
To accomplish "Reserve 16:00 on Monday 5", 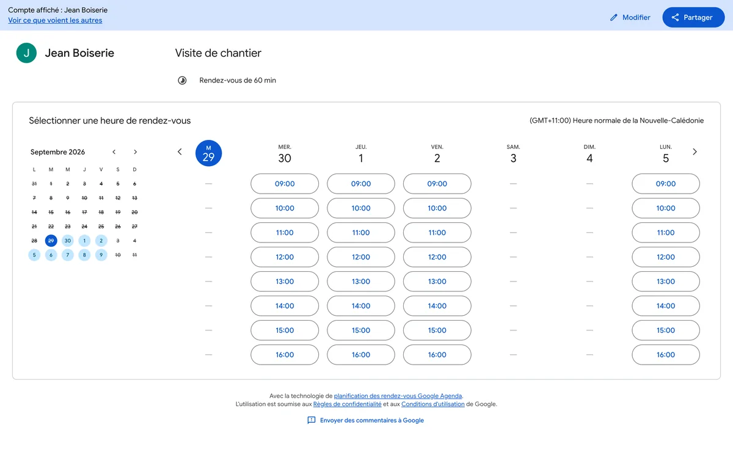I will (x=666, y=355).
